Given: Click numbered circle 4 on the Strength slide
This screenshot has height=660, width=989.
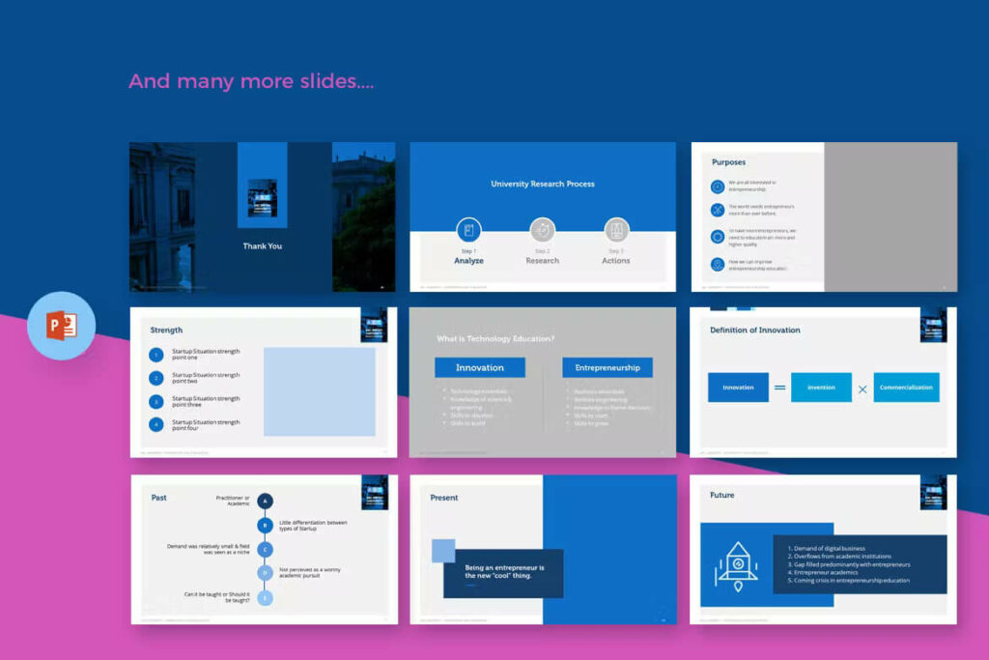Looking at the screenshot, I should click(157, 426).
